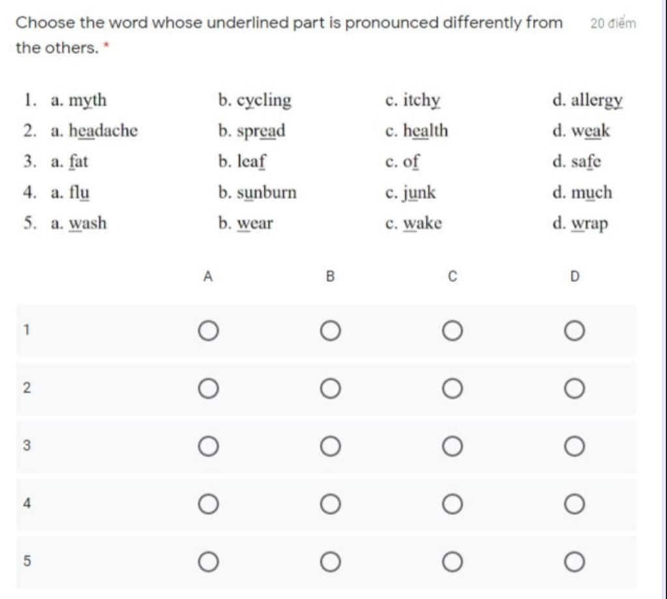Viewport: 667px width, 599px height.
Task: Pick radio button A for question 3
Action: (x=208, y=447)
